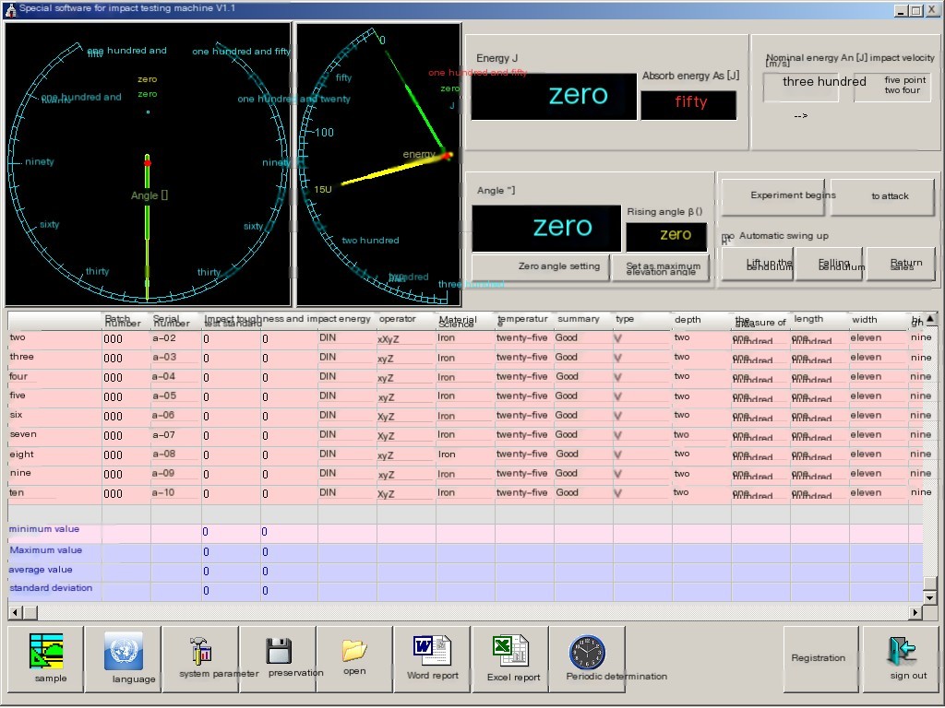
Task: Click Set as maximum elevation angle
Action: click(x=662, y=268)
